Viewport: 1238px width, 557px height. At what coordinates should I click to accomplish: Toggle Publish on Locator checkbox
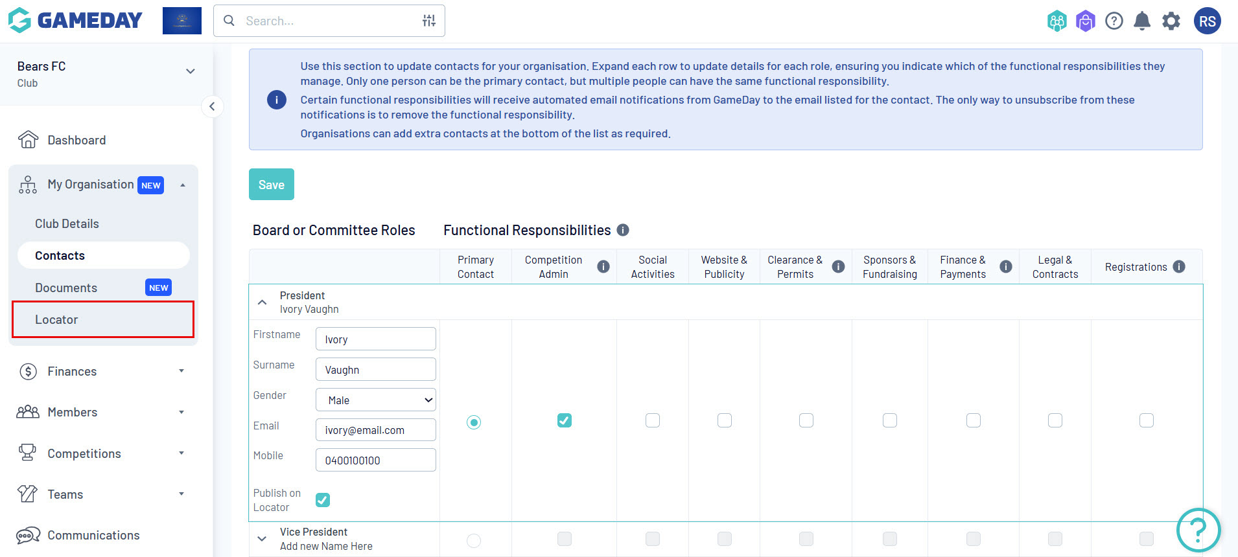[323, 500]
